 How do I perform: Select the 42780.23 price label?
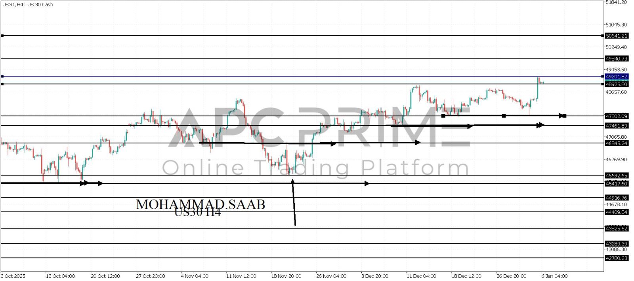coord(616,258)
